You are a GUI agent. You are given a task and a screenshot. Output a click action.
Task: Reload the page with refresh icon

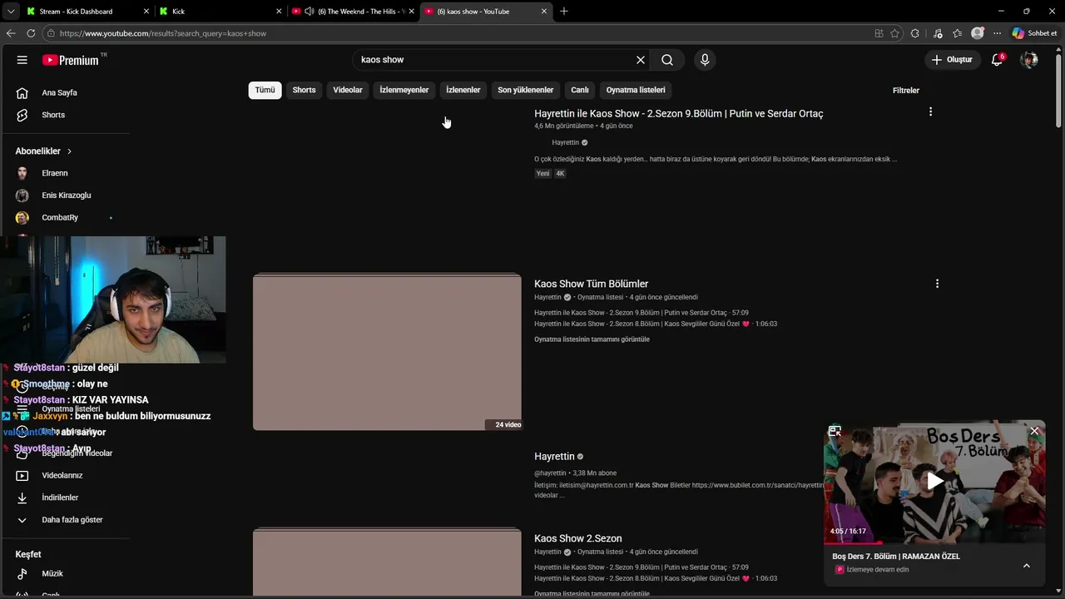(x=31, y=33)
